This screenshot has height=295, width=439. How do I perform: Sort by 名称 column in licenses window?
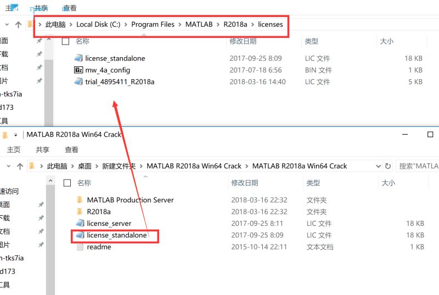(x=82, y=41)
